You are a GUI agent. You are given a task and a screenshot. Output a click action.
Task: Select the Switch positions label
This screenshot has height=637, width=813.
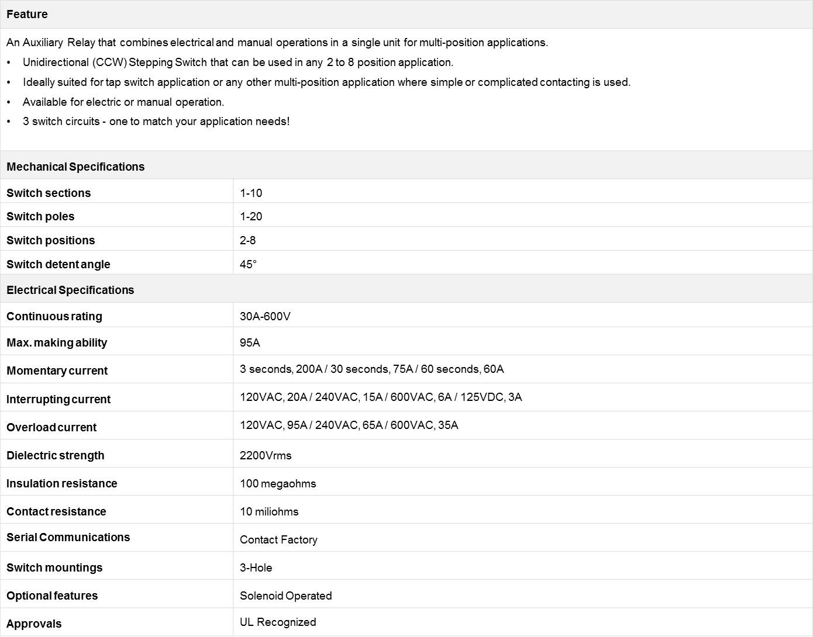click(x=50, y=240)
